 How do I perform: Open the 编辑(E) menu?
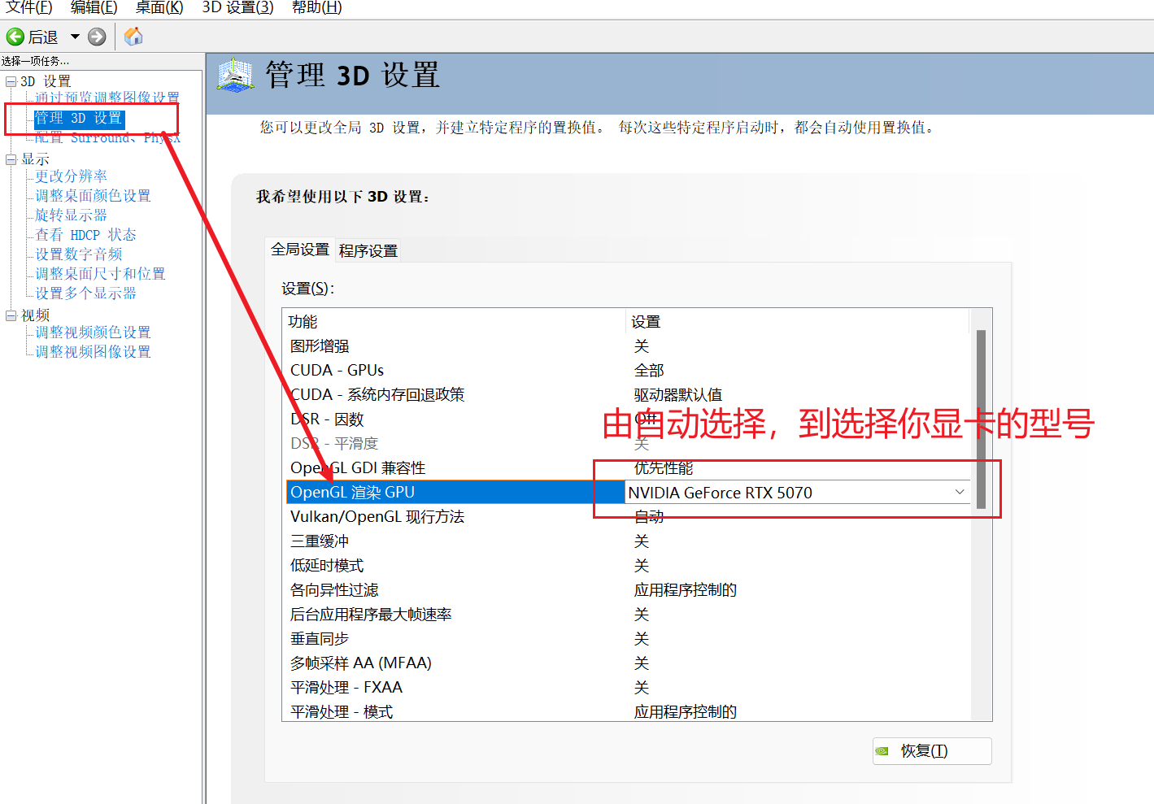coord(94,7)
